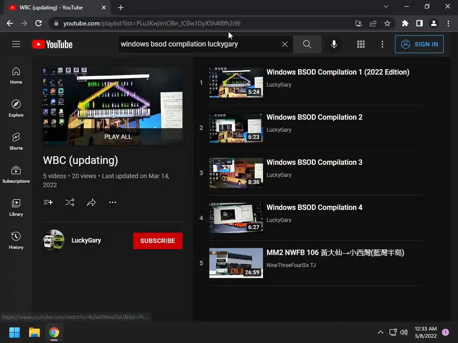This screenshot has width=458, height=343.
Task: Open File Explorer from the taskbar
Action: [x=34, y=332]
